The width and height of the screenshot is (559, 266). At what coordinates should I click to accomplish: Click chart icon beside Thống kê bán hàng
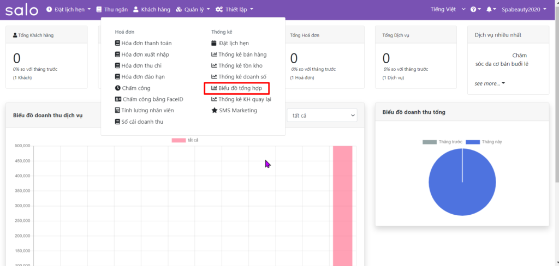point(214,55)
